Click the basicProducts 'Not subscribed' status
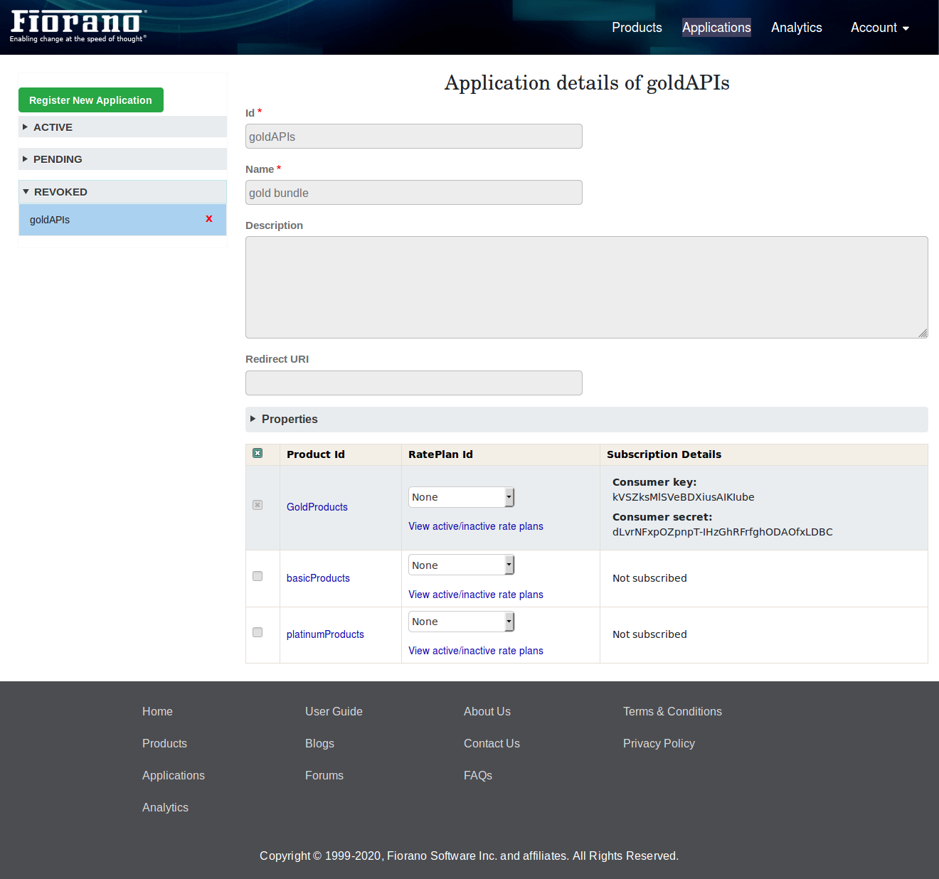The height and width of the screenshot is (879, 939). click(x=649, y=578)
